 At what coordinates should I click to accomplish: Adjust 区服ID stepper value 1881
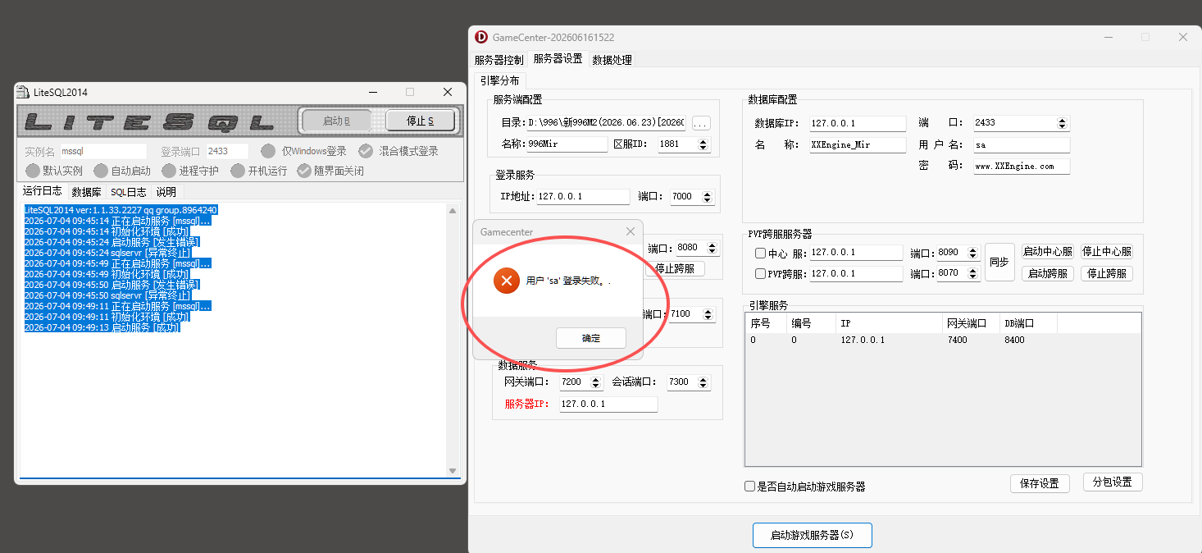point(703,144)
